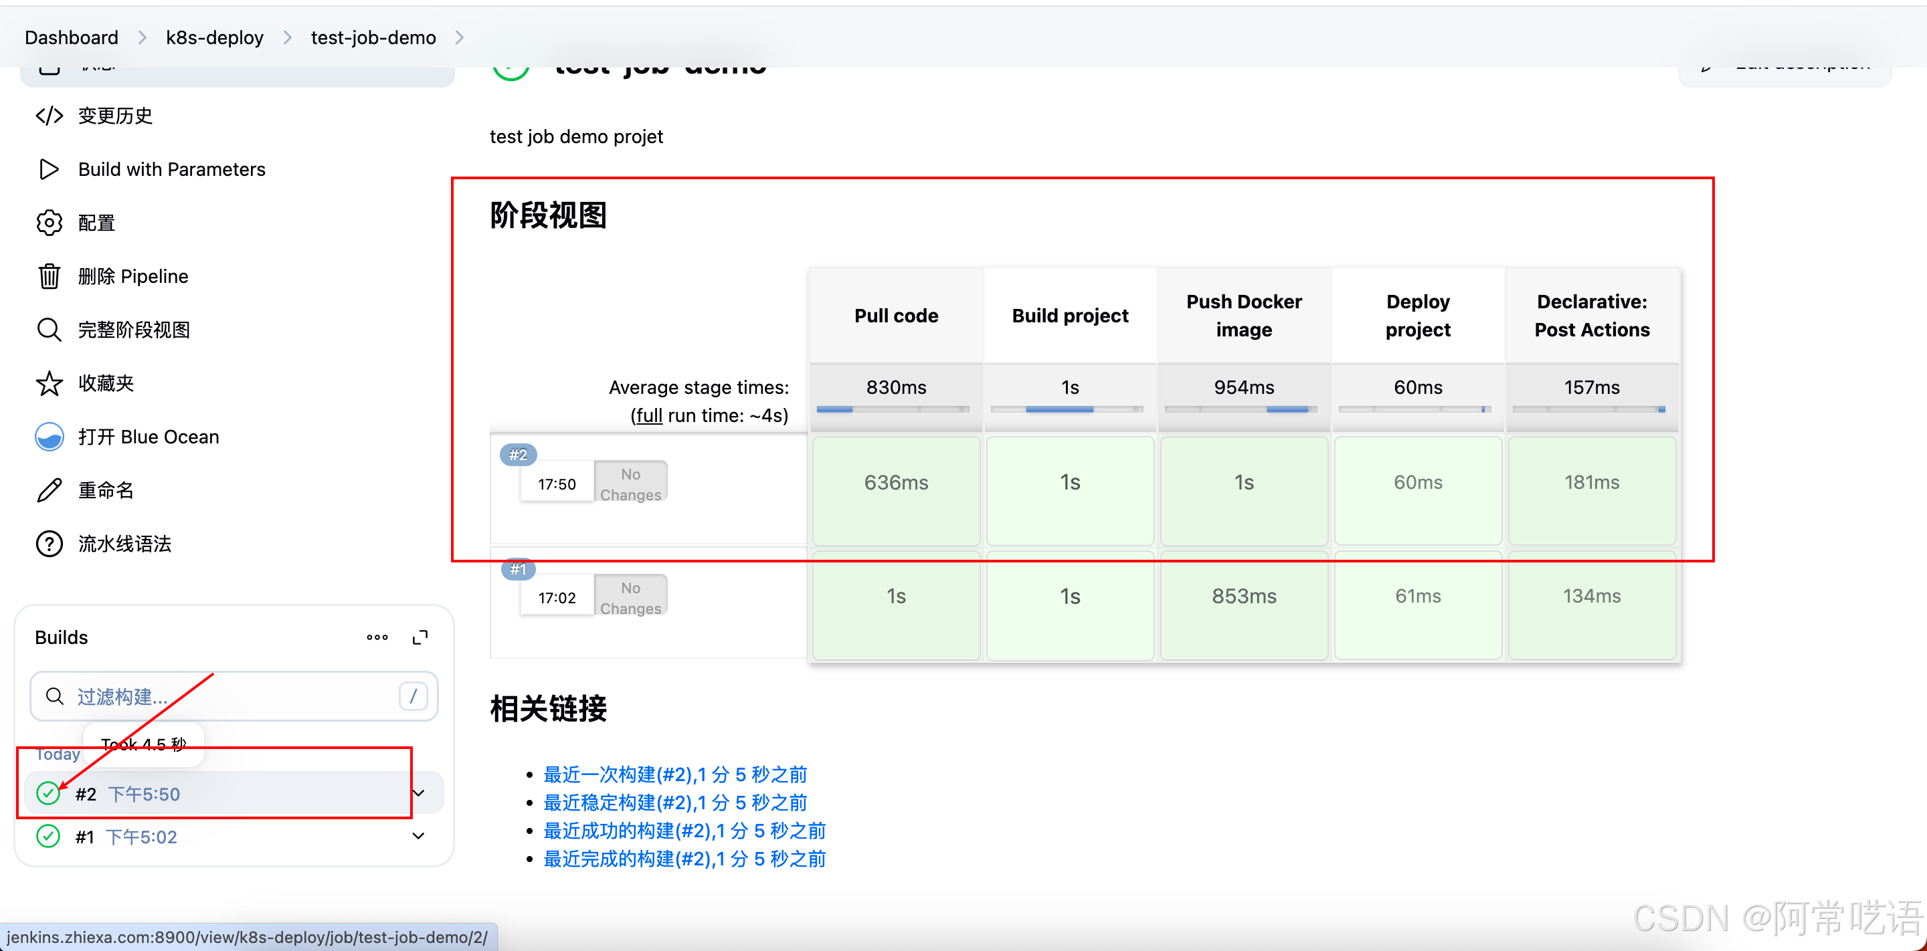Open build #1 下午5:02 link
The image size is (1927, 951).
[x=141, y=837]
